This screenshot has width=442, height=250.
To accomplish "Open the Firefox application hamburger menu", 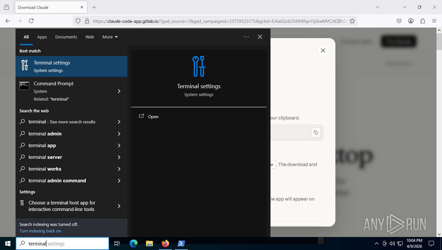I will (434, 21).
